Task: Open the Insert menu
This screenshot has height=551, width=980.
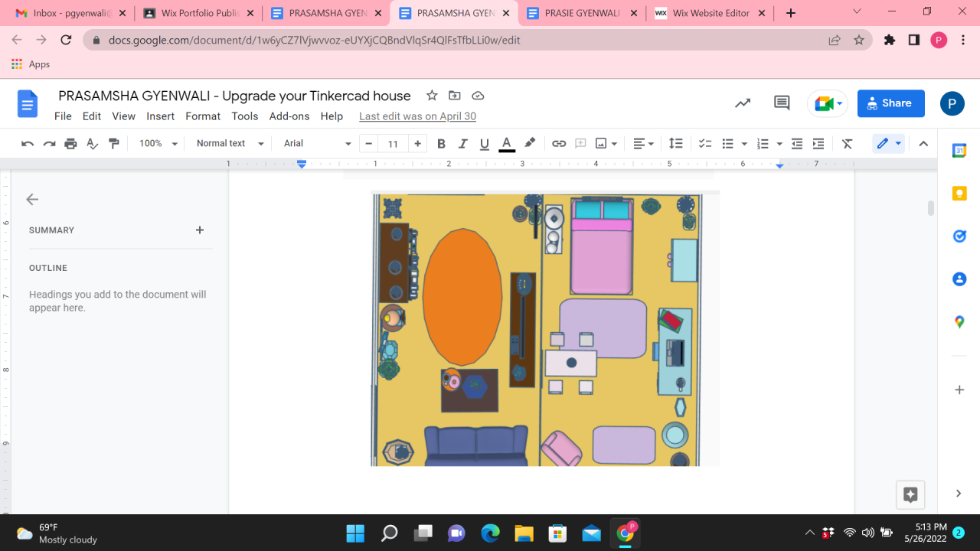Action: coord(160,116)
